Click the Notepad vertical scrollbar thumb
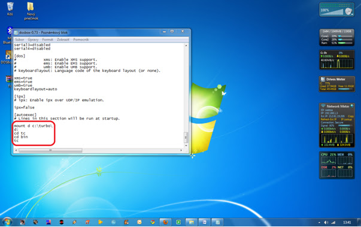The image size is (361, 227). [186, 137]
